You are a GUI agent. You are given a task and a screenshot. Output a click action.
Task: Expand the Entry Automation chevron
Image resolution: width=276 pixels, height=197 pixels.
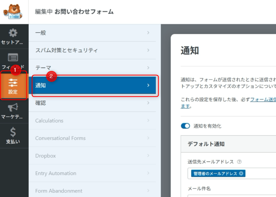(x=148, y=173)
